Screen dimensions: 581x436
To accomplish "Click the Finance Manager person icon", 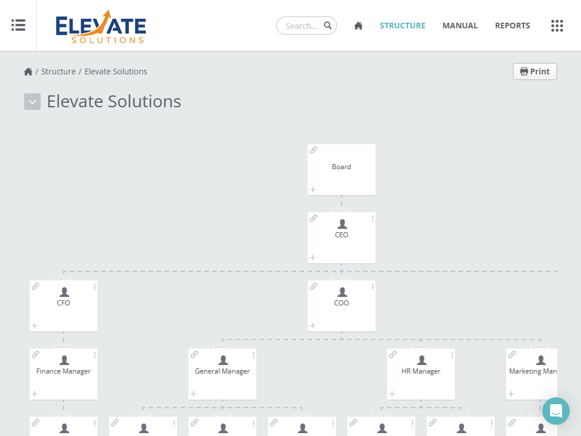I will pyautogui.click(x=64, y=360).
